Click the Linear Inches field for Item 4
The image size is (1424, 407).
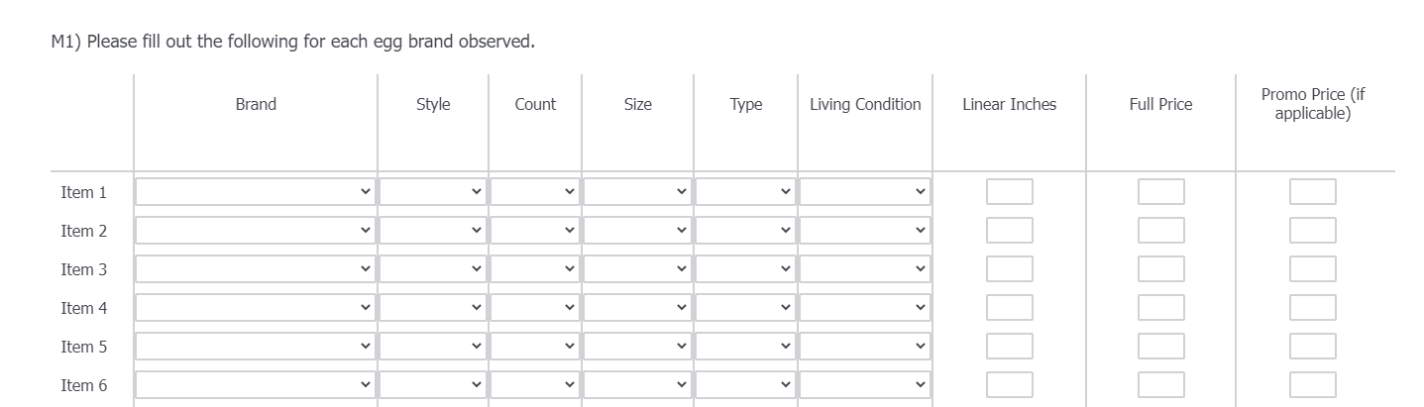point(1009,308)
